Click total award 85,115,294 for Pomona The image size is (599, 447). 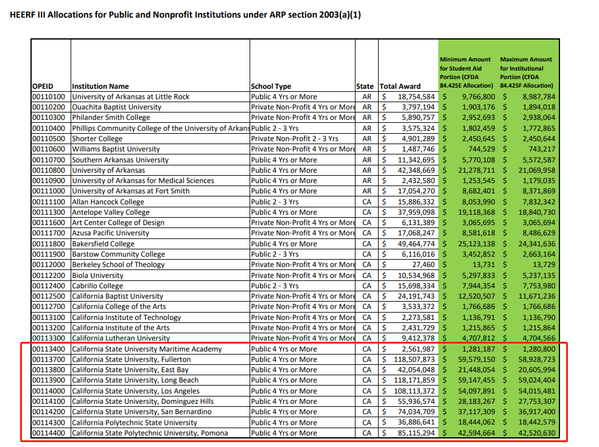pos(416,433)
